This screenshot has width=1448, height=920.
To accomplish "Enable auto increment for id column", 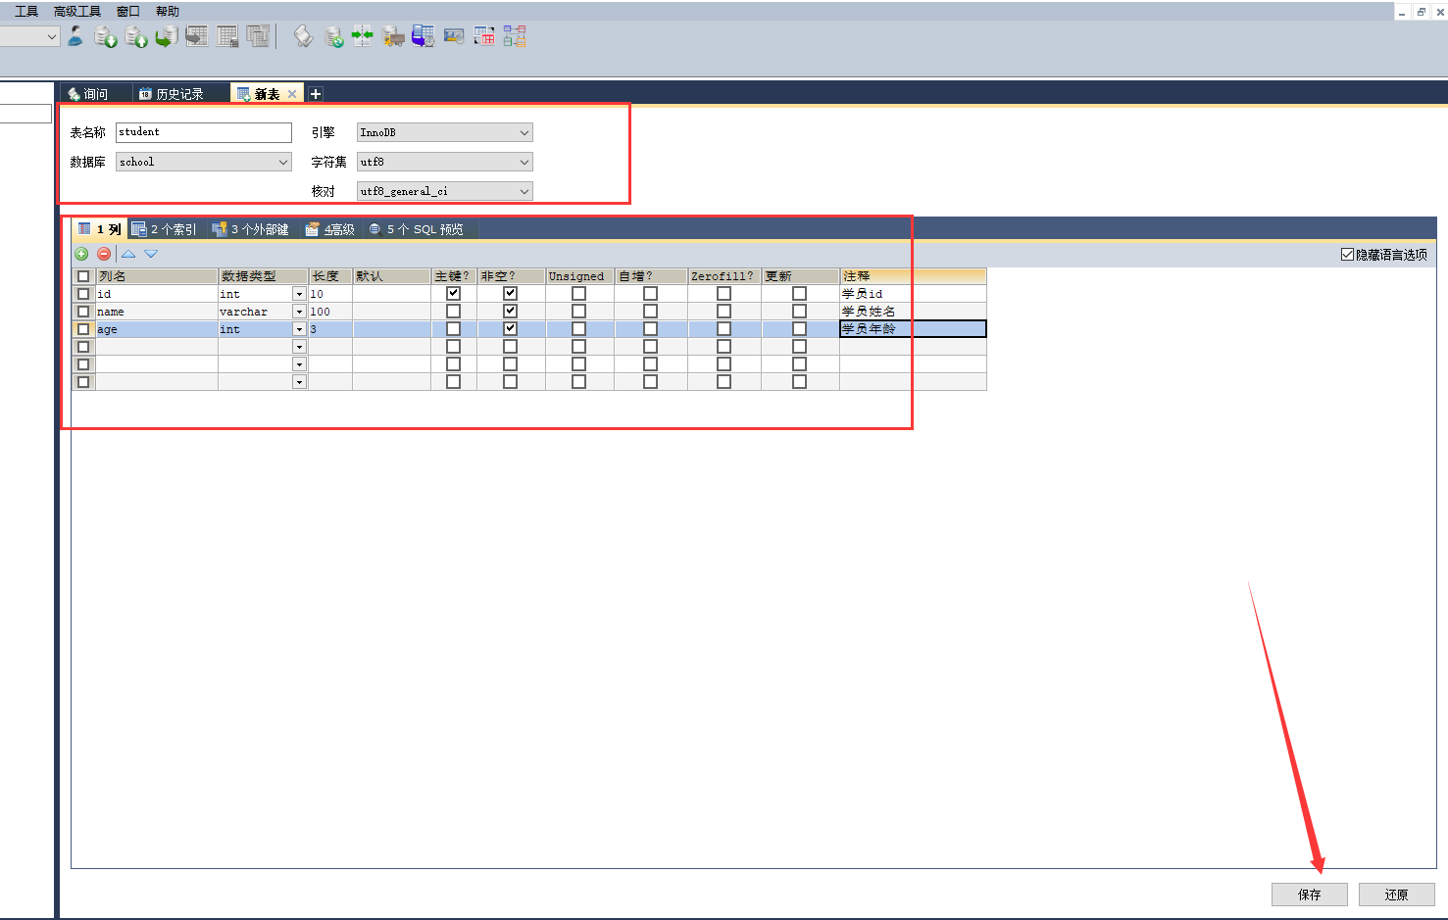I will (650, 293).
